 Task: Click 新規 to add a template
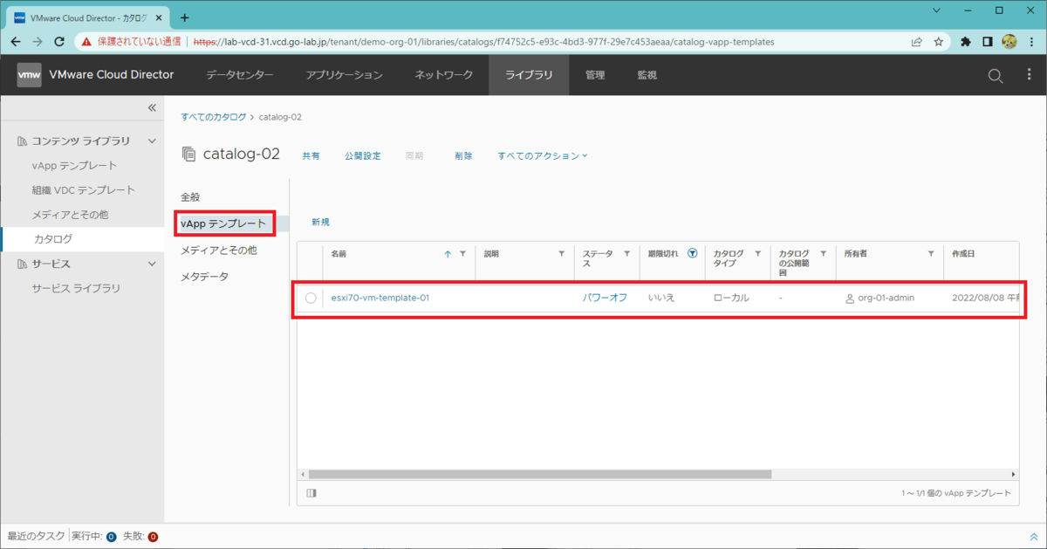coord(321,222)
